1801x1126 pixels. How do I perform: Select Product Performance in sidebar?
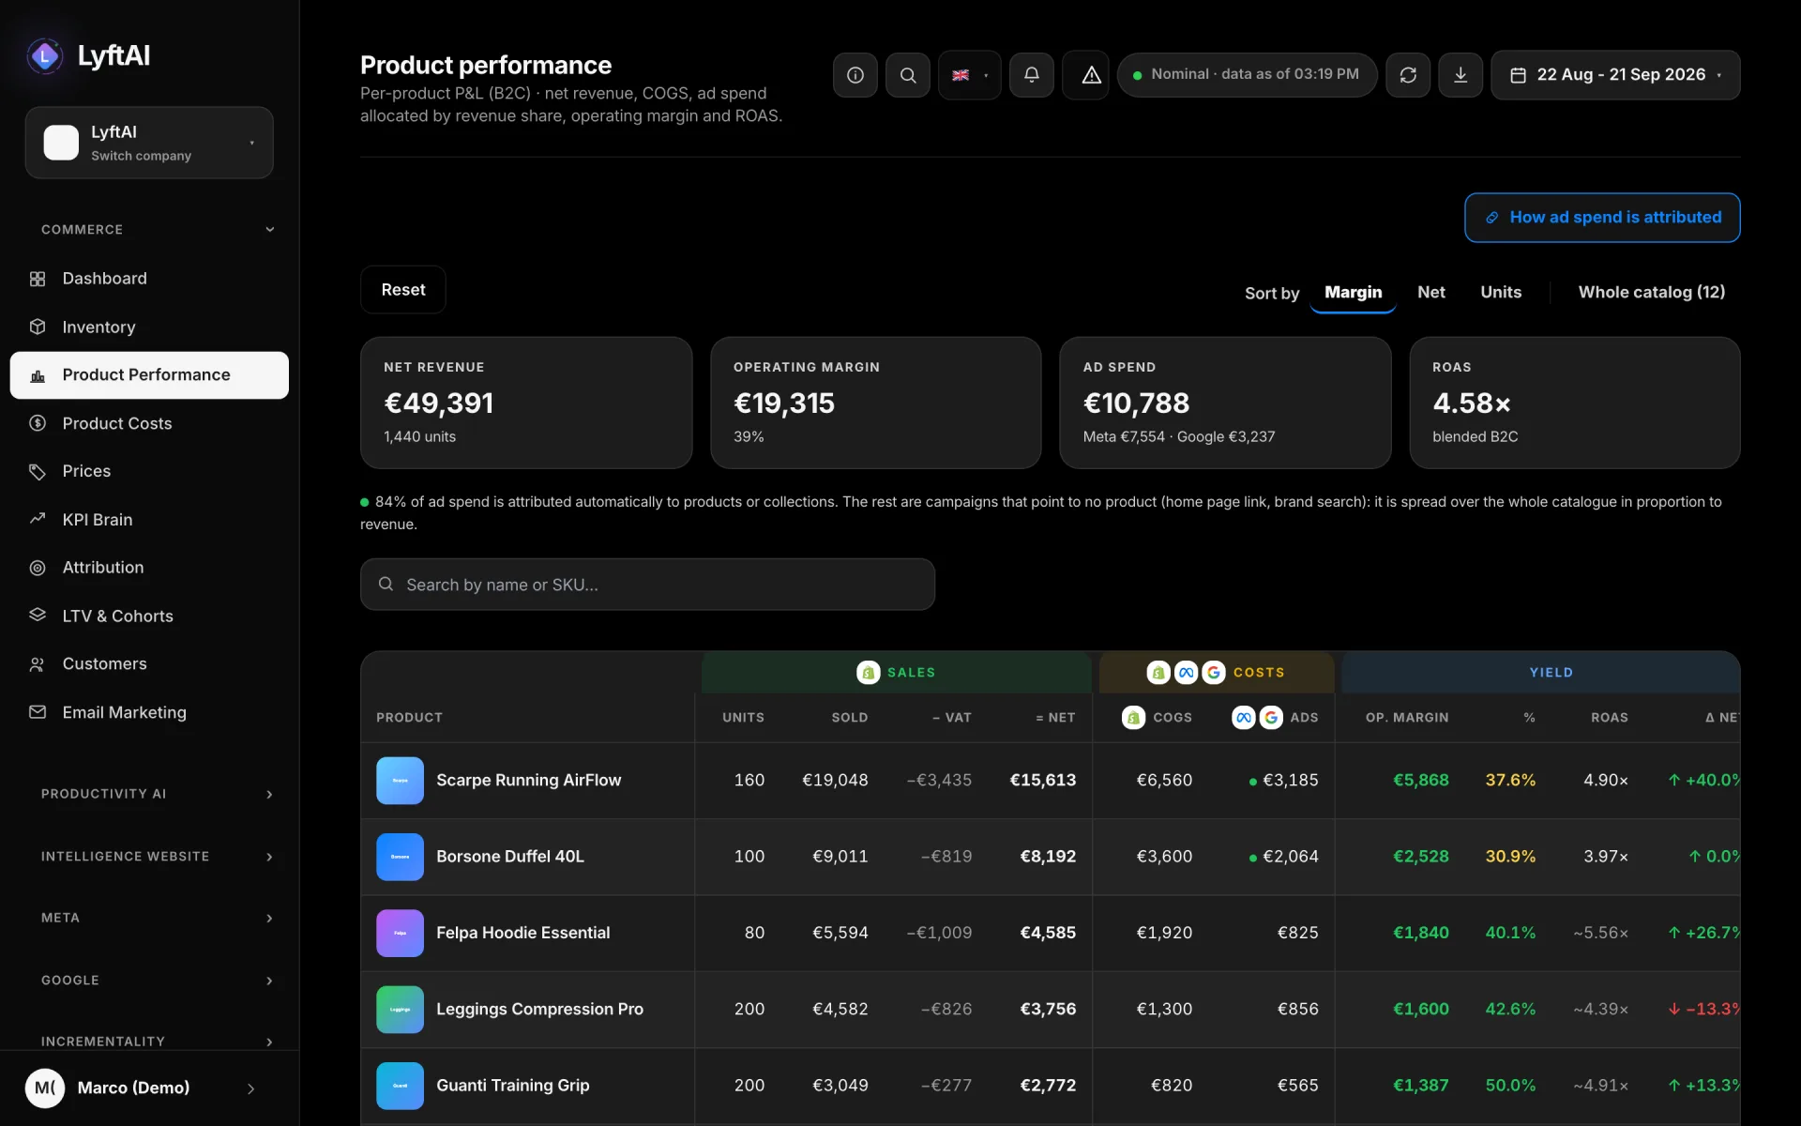coord(149,375)
